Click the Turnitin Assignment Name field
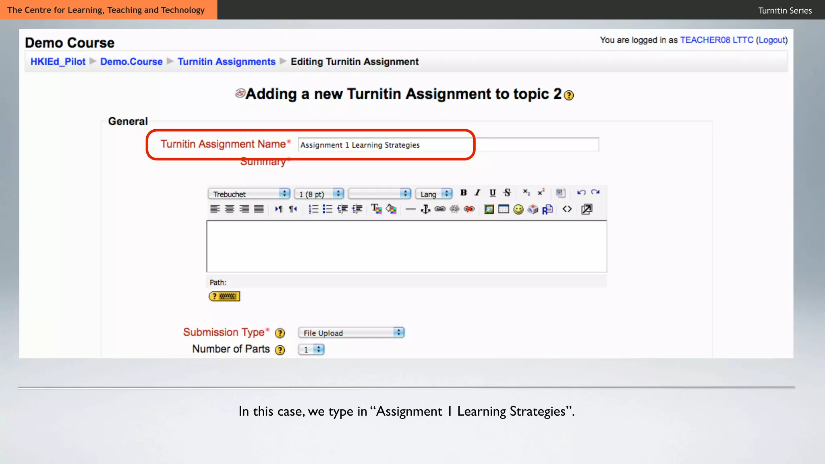825x464 pixels. 448,145
